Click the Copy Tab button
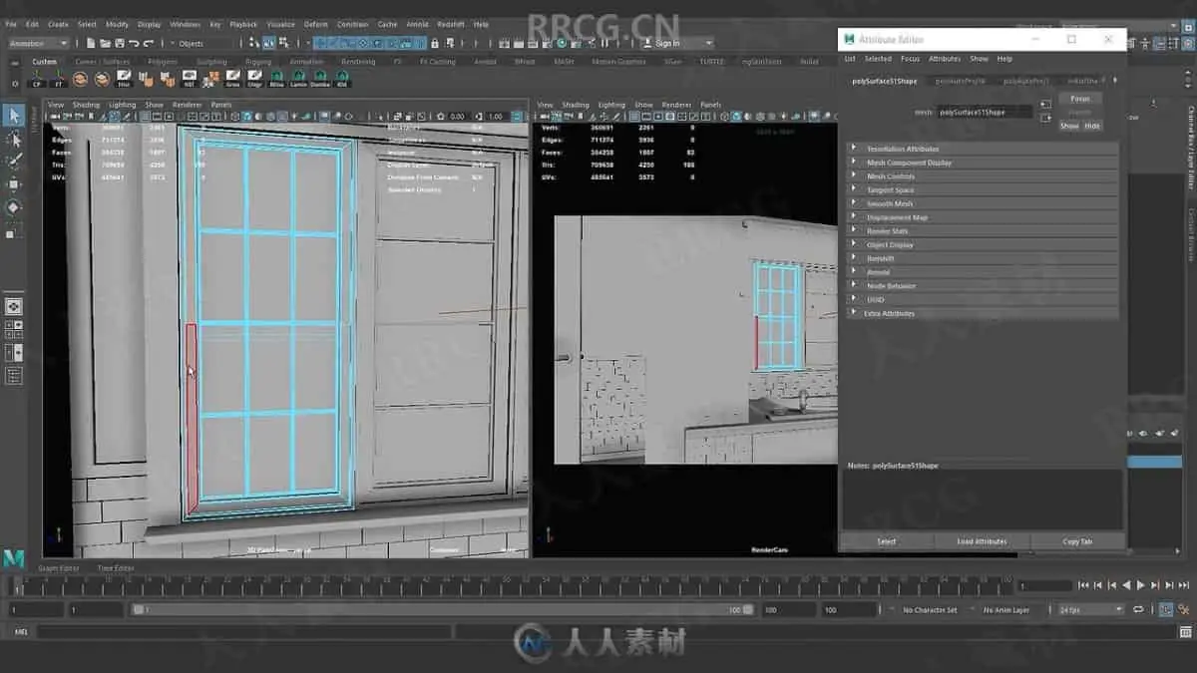This screenshot has height=673, width=1197. [1077, 541]
